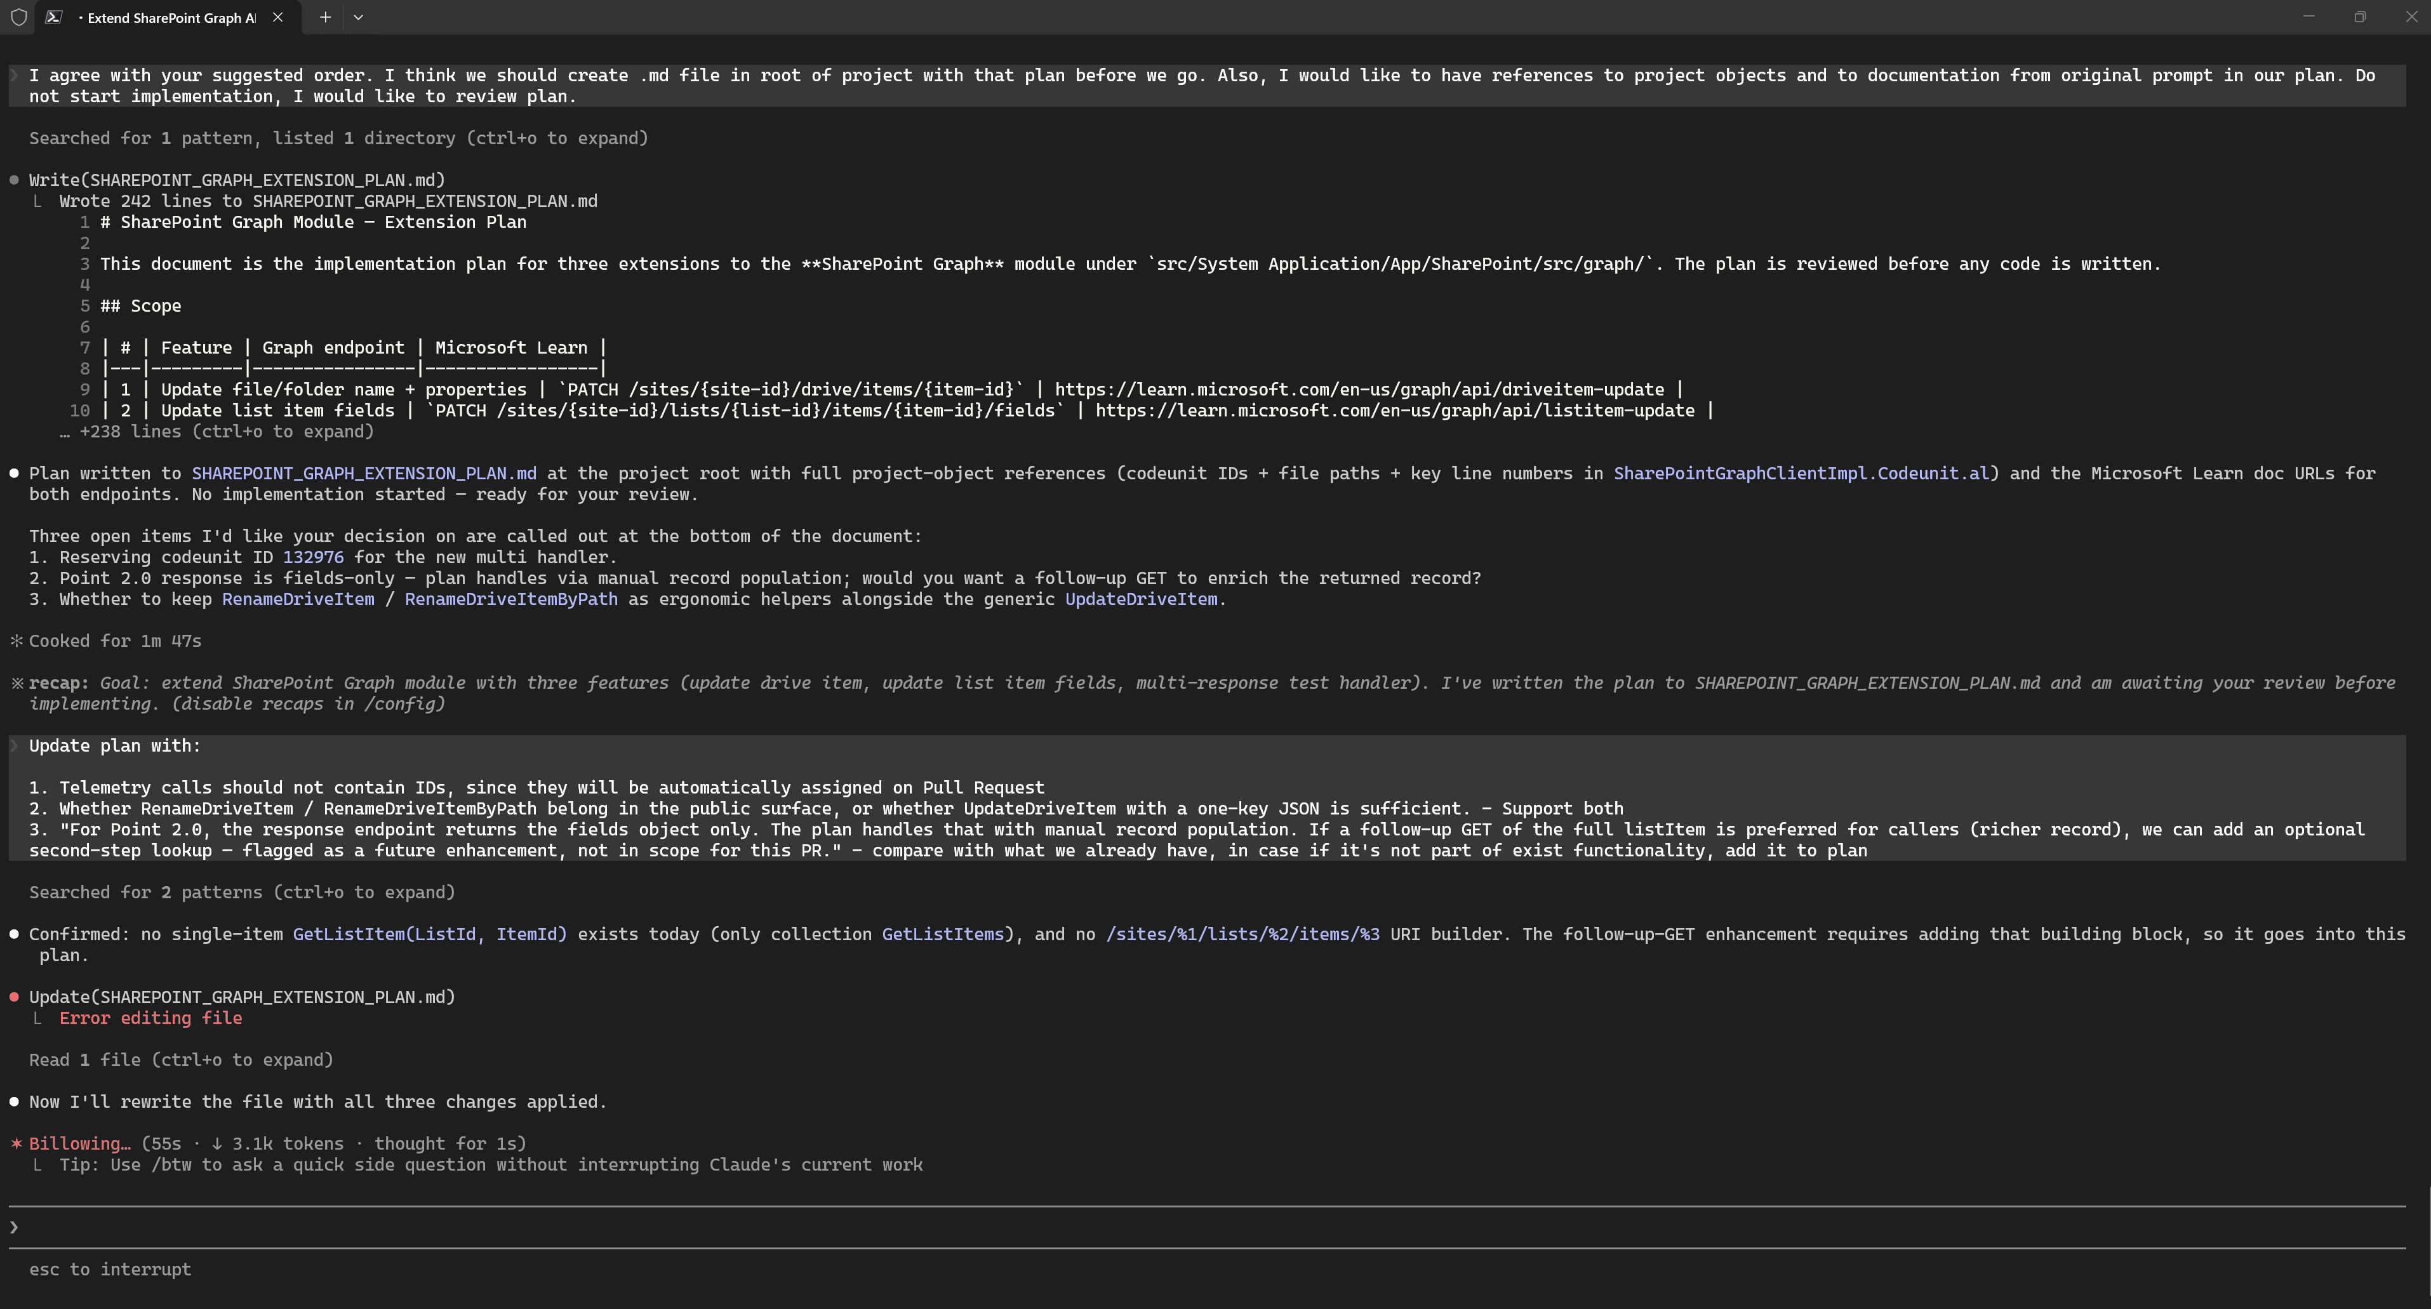Click the highlighted UpdateDriveItem reference
This screenshot has width=2431, height=1309.
[1141, 599]
